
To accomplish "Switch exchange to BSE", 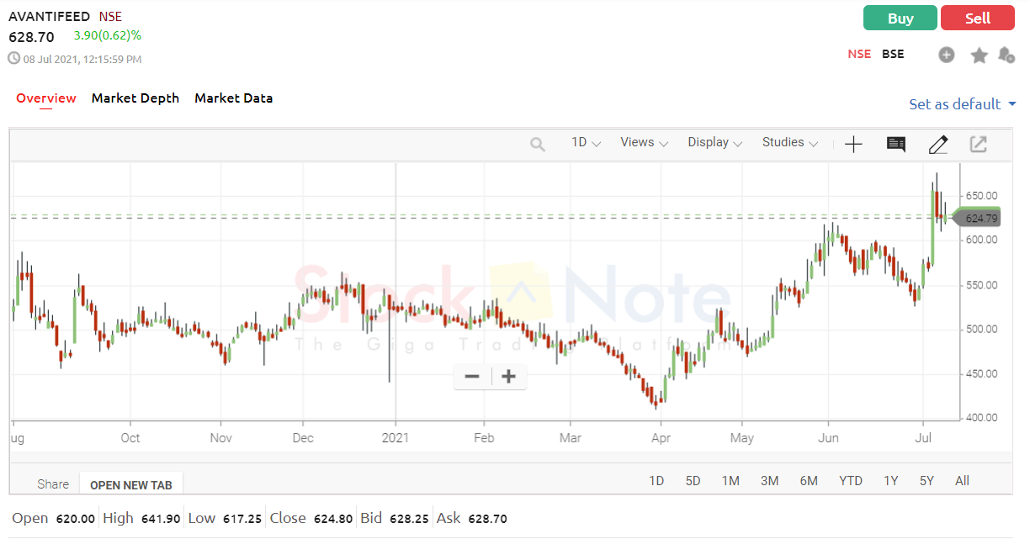I will [893, 54].
